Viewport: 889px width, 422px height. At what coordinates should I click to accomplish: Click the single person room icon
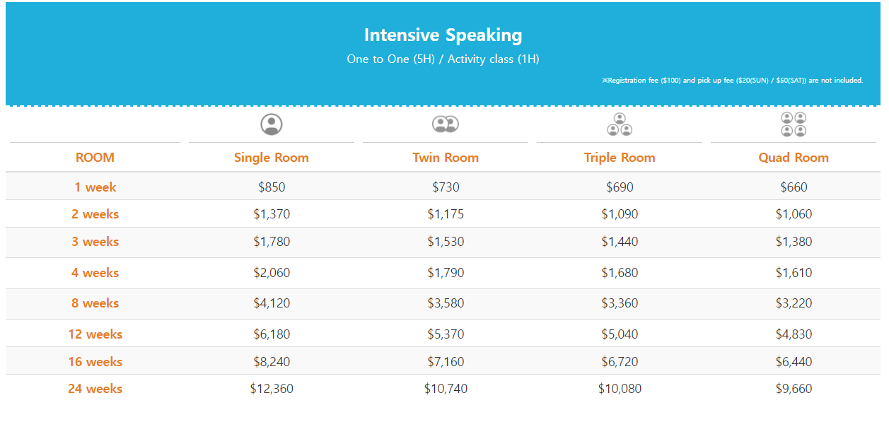click(272, 124)
